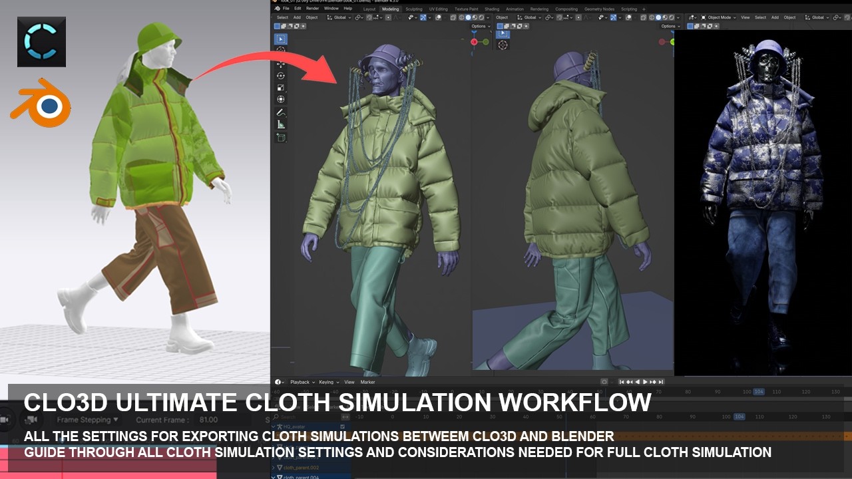Jump to end frame in timeline controls

pos(660,382)
